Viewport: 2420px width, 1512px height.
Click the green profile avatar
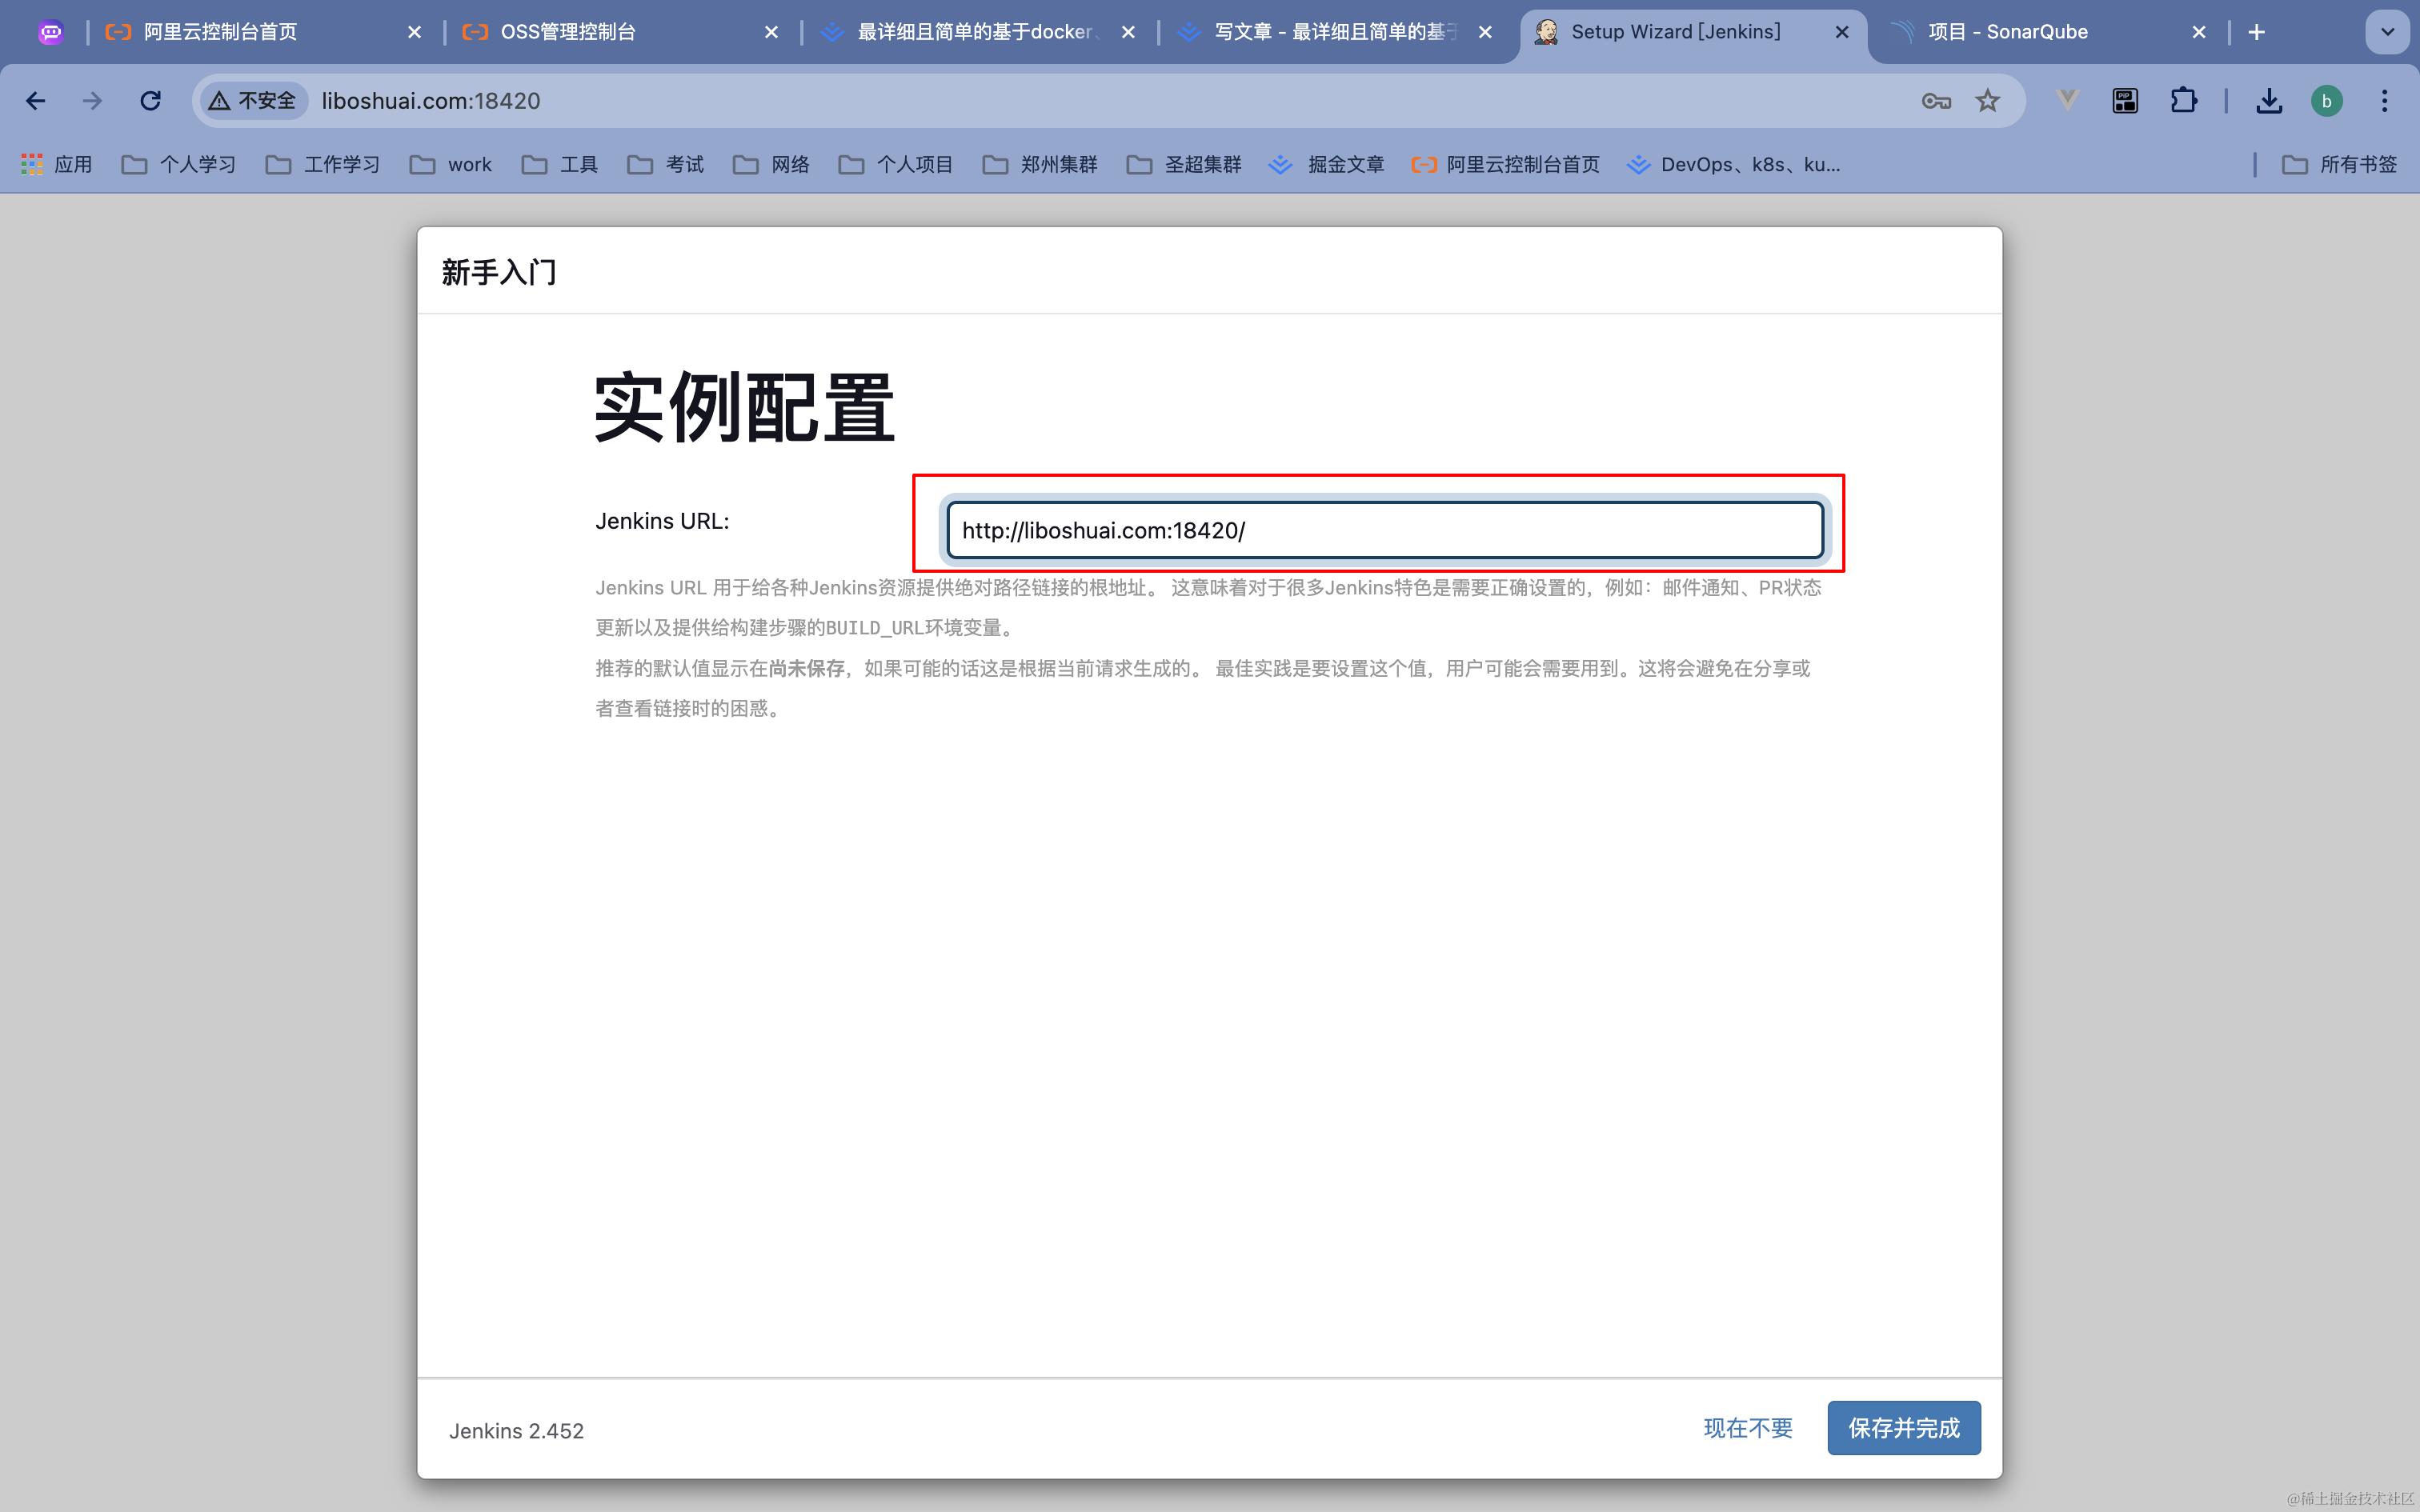(x=2326, y=101)
